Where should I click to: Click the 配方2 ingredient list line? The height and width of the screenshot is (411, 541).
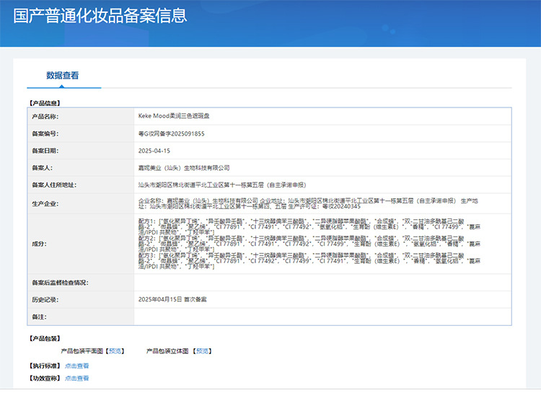309,244
